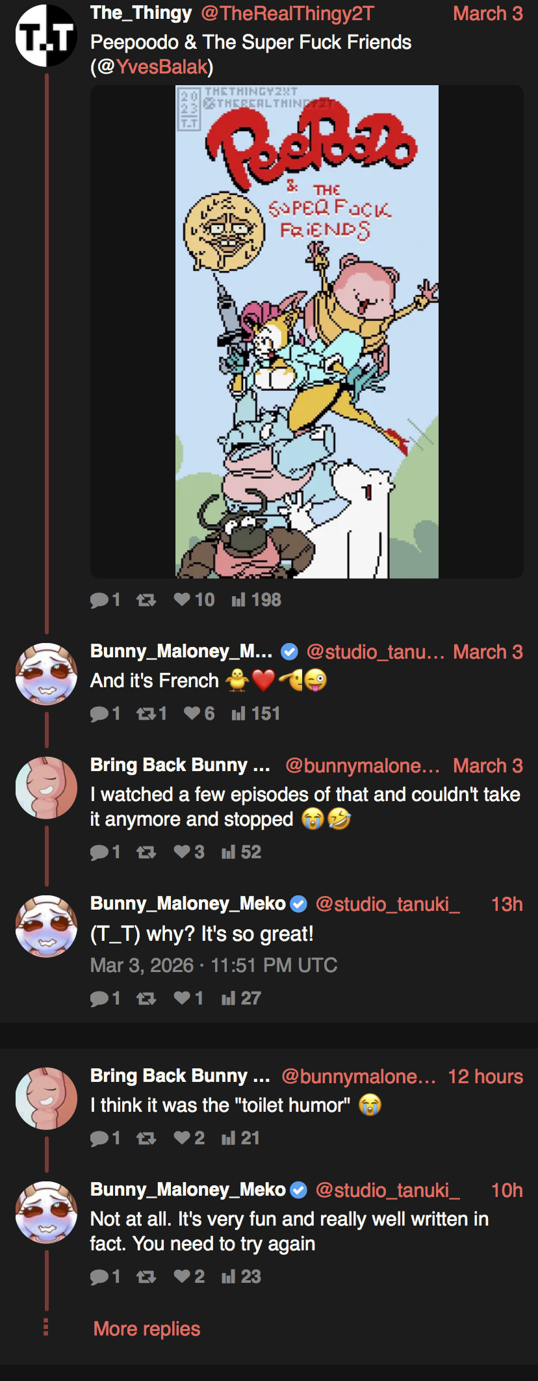Click reply icon under Peepoodo image post

[99, 600]
